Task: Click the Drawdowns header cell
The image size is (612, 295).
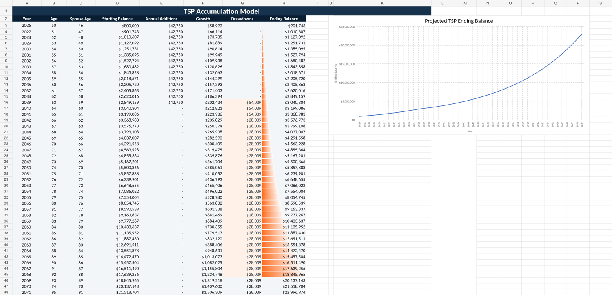Action: click(x=242, y=19)
